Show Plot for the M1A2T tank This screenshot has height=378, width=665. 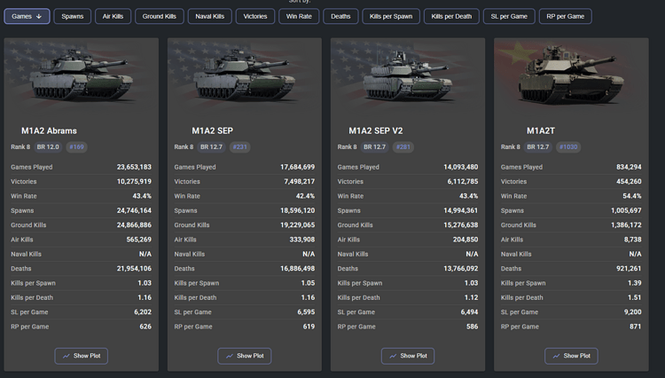pyautogui.click(x=571, y=356)
